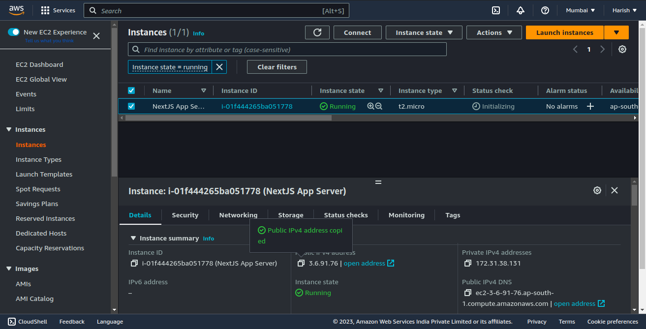Viewport: 646px width, 329px height.
Task: Click the zoom in icon beside Running
Action: 370,106
